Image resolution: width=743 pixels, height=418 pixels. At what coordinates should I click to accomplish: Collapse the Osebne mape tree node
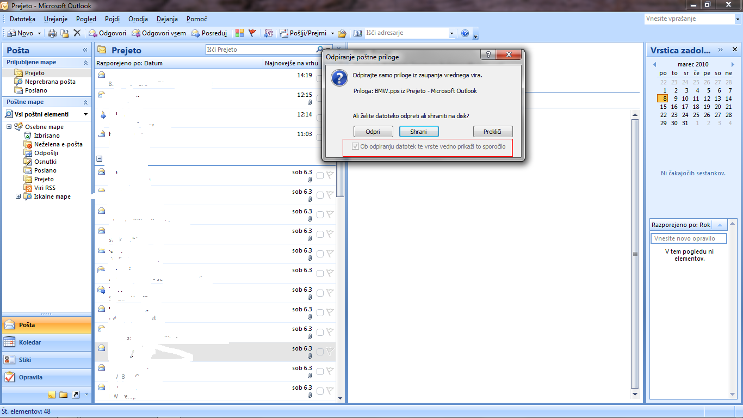[9, 127]
